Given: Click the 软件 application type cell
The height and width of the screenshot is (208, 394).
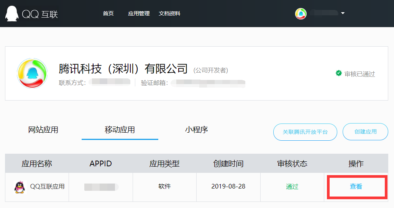Looking at the screenshot, I should point(164,187).
